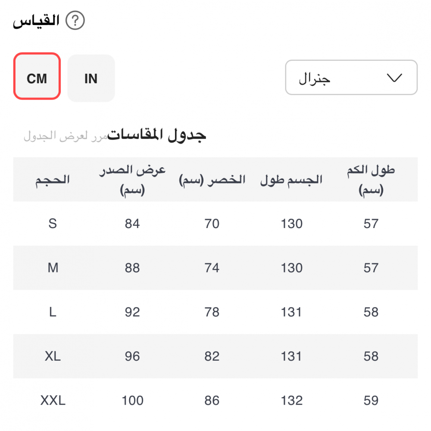This screenshot has width=431, height=431.
Task: Select the XL size row
Action: point(53,356)
